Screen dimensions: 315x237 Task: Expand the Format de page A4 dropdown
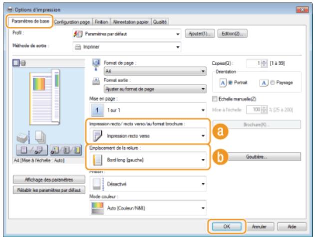click(x=155, y=71)
